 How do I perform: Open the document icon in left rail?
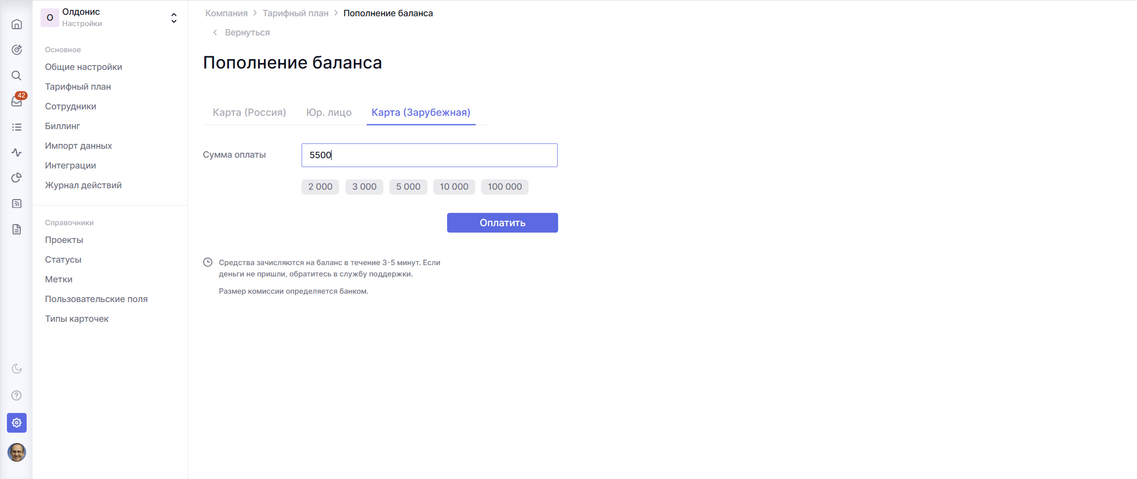(x=17, y=229)
